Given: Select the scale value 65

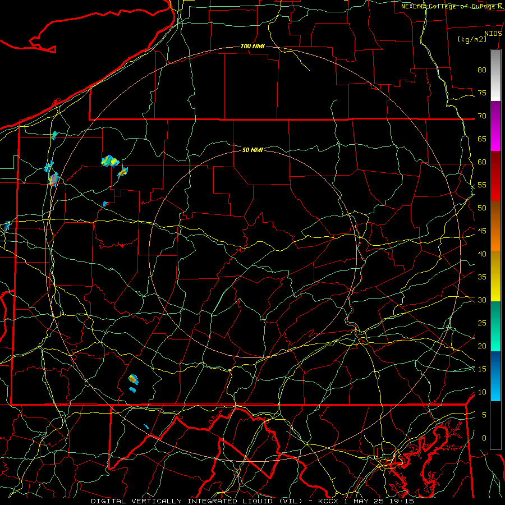Looking at the screenshot, I should point(482,139).
